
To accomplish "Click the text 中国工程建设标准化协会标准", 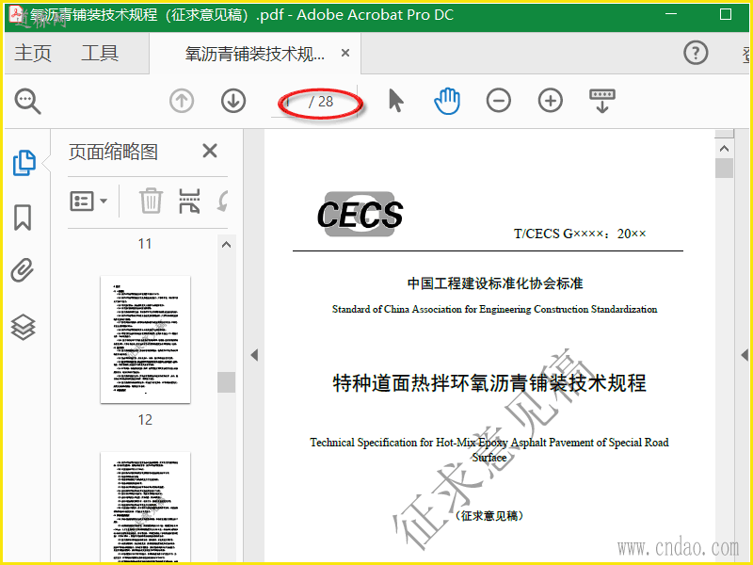I will [495, 283].
